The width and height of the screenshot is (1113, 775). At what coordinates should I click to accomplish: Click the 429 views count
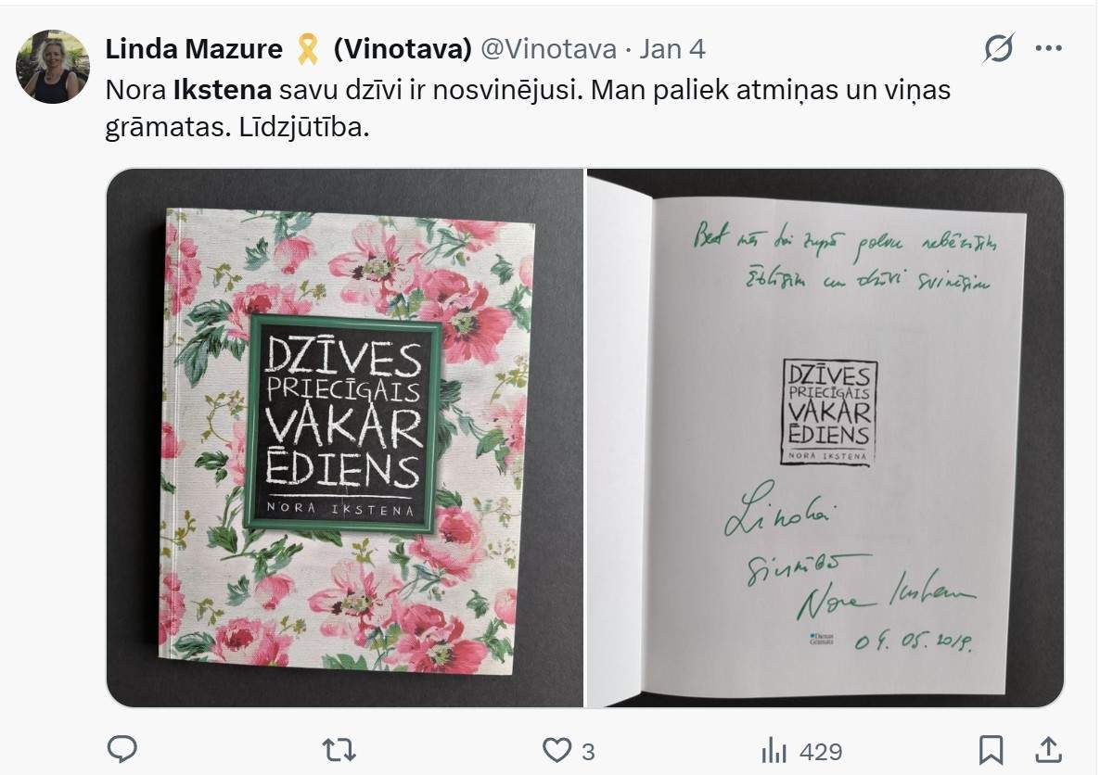click(821, 751)
